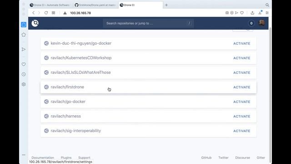Activate kevin-duc-thi-nguyen/go-docker repository
This screenshot has width=291, height=164.
coord(241,44)
